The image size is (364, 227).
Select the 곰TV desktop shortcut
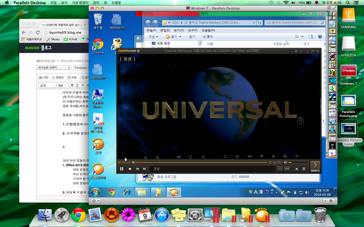point(98,146)
